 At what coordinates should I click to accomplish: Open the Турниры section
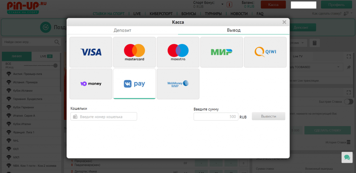(213, 14)
